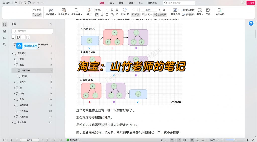Open the bookmarks side panel icon
This screenshot has width=257, height=142.
5,24
